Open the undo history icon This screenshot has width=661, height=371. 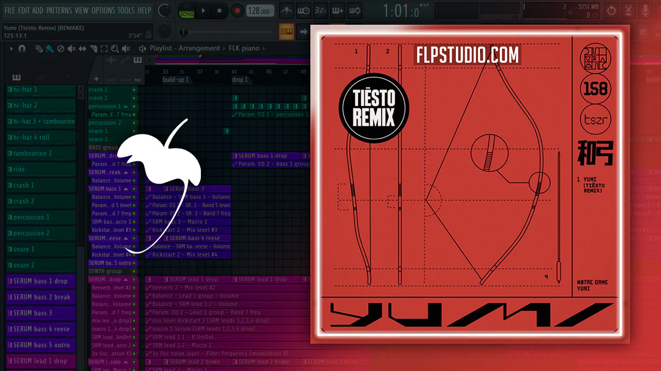coord(611,10)
